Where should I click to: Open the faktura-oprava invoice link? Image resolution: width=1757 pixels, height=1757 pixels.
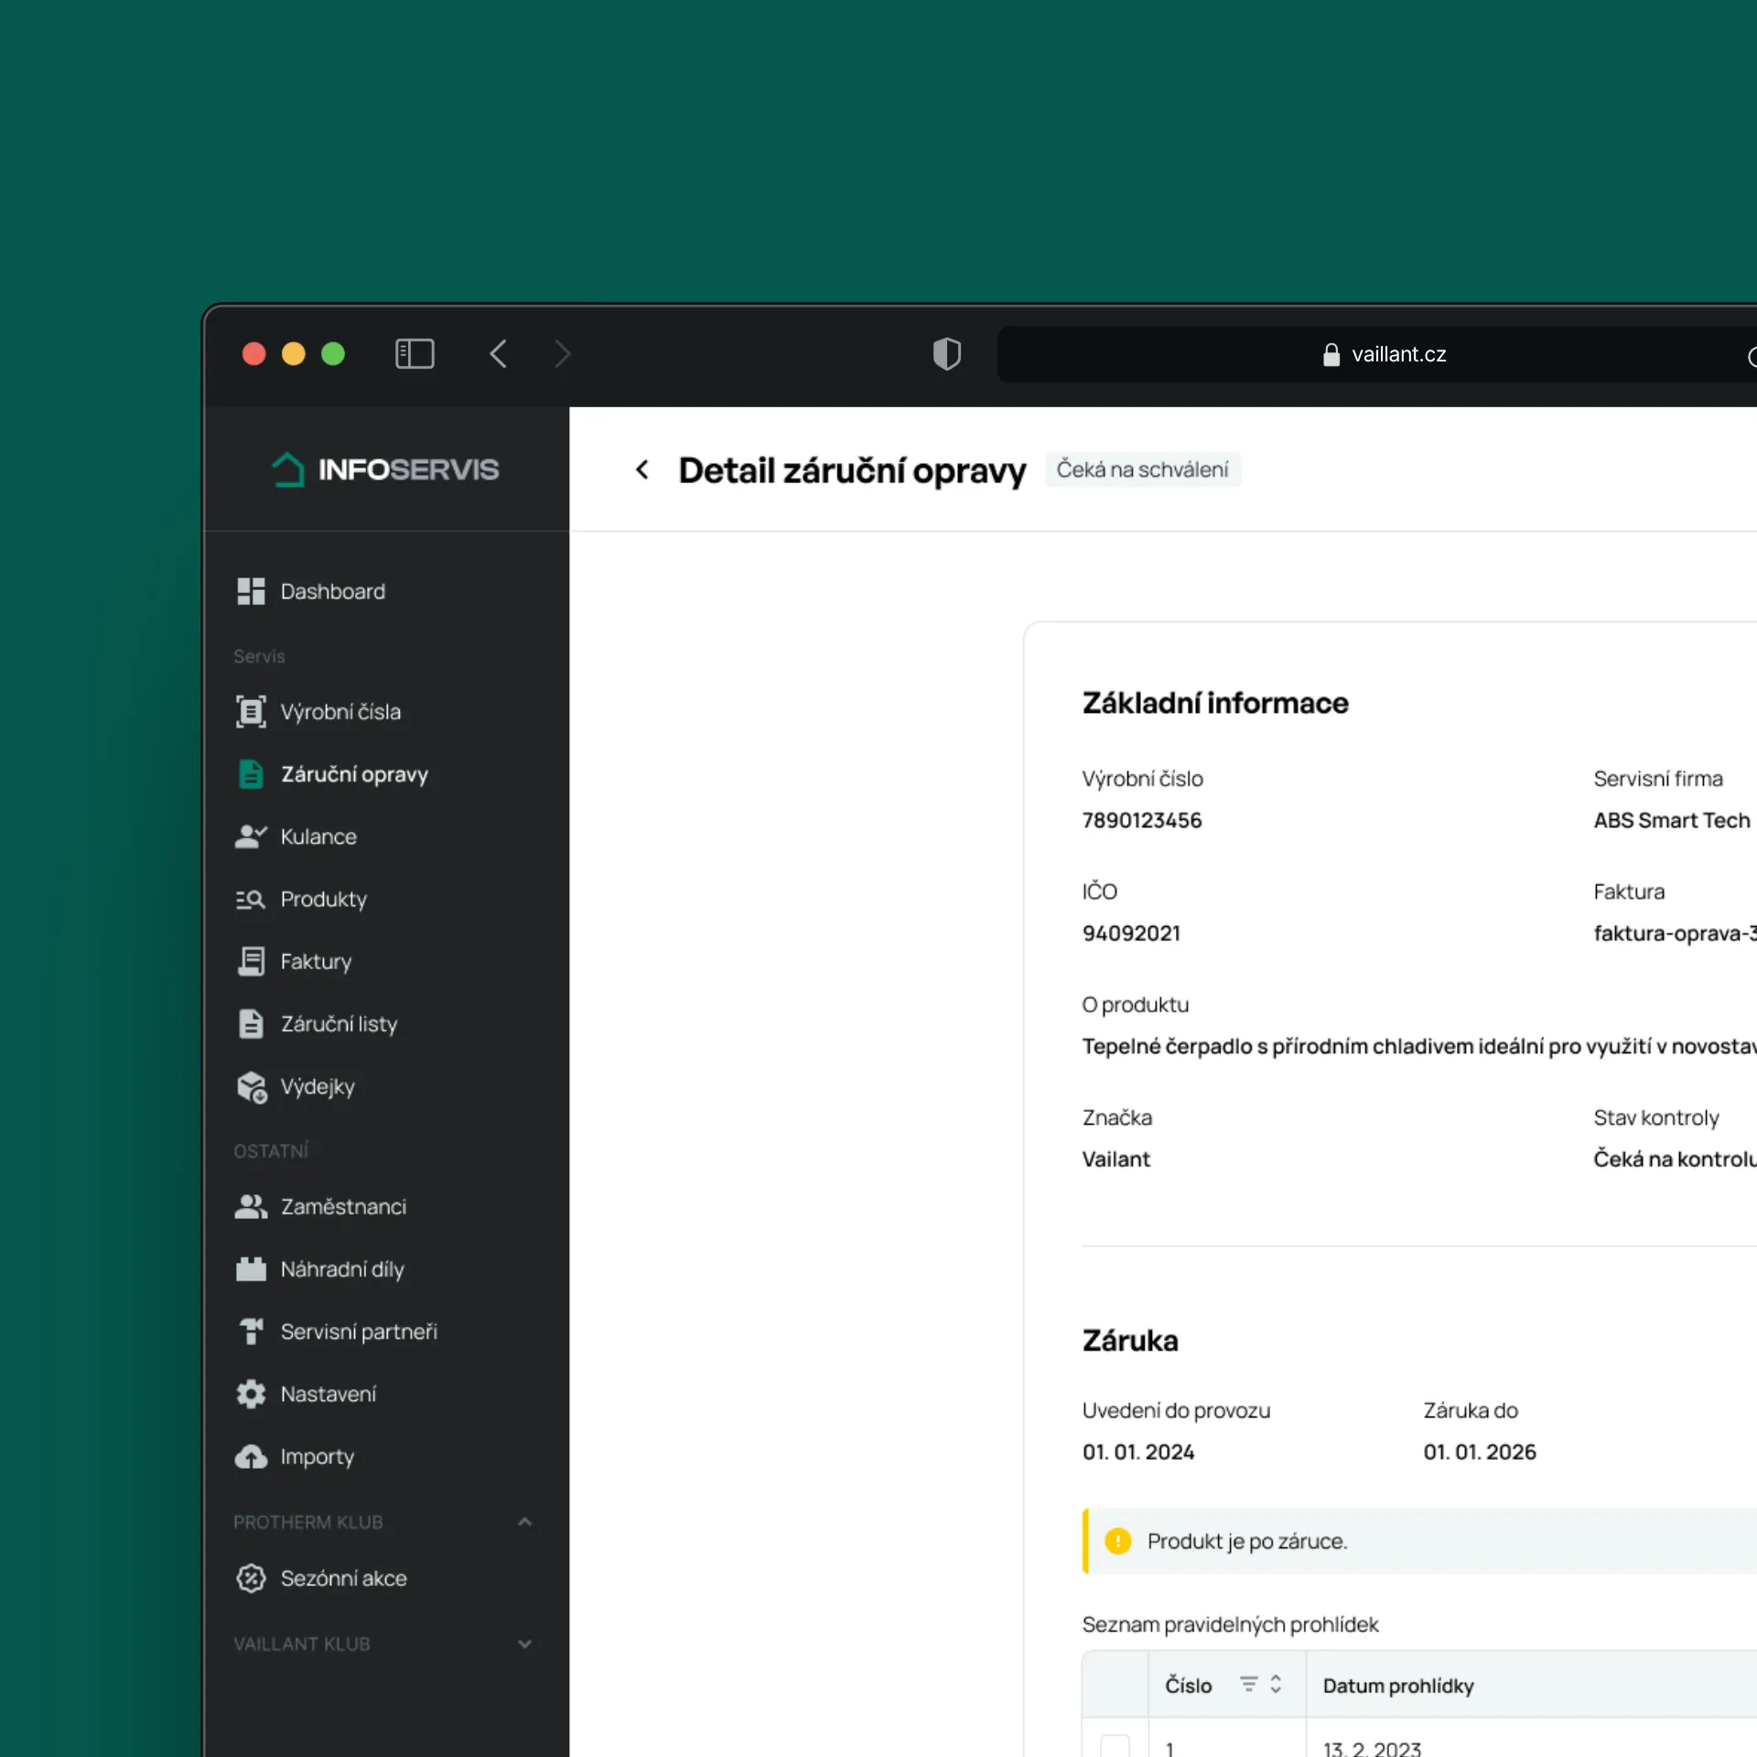(x=1675, y=933)
